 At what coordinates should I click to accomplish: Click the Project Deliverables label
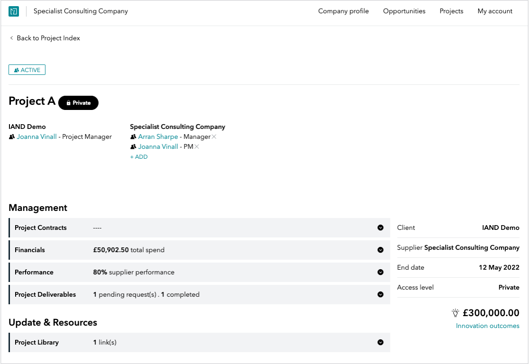coord(45,294)
